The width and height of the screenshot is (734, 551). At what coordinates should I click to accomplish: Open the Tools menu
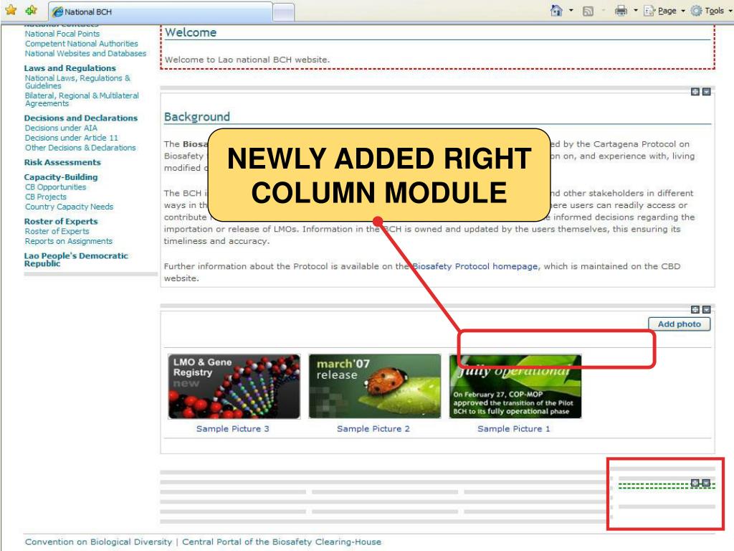[715, 11]
